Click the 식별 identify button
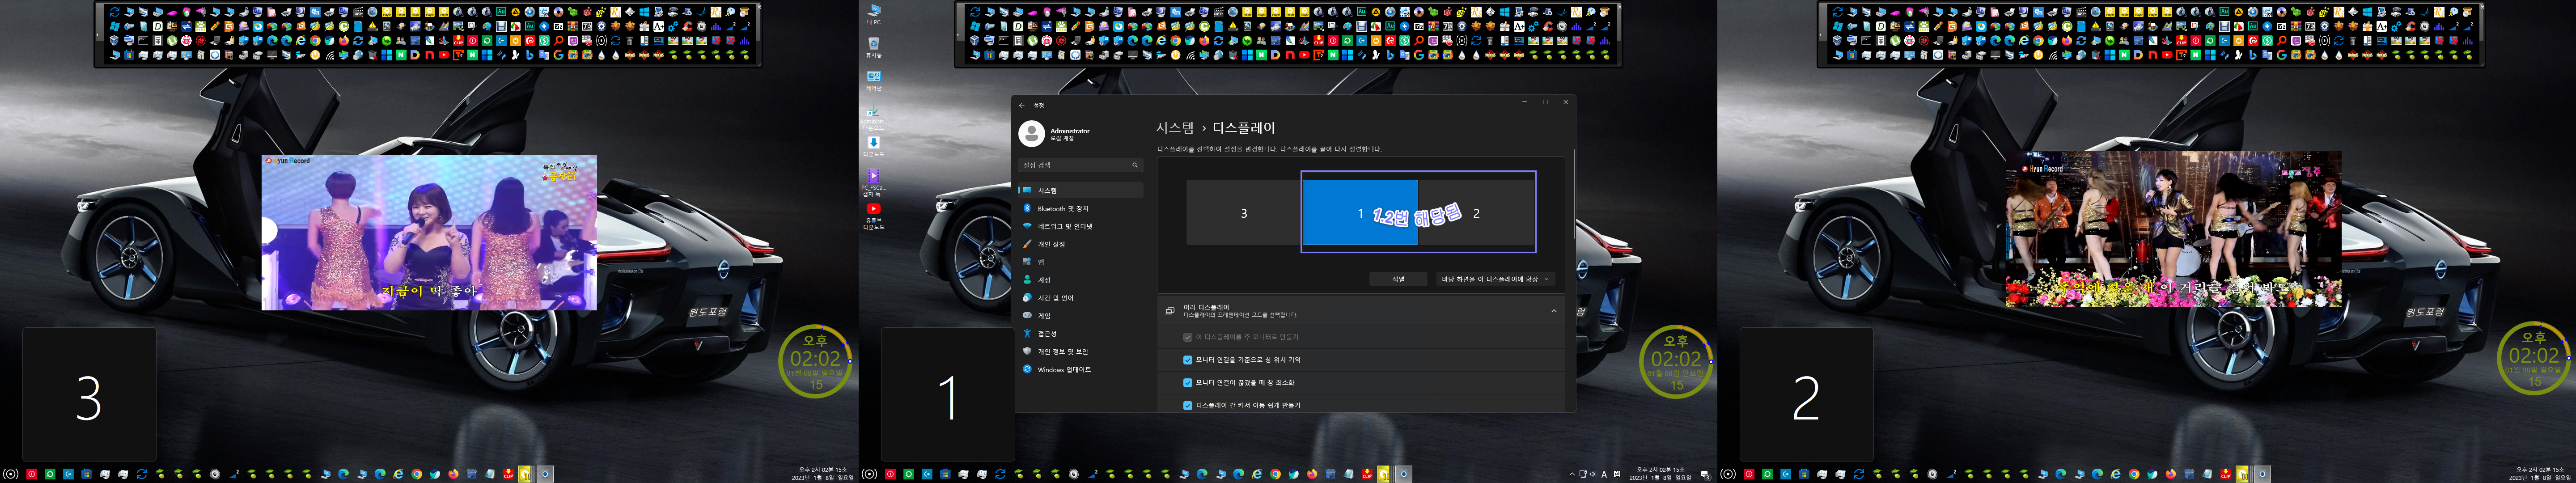This screenshot has height=483, width=2576. click(x=1398, y=279)
